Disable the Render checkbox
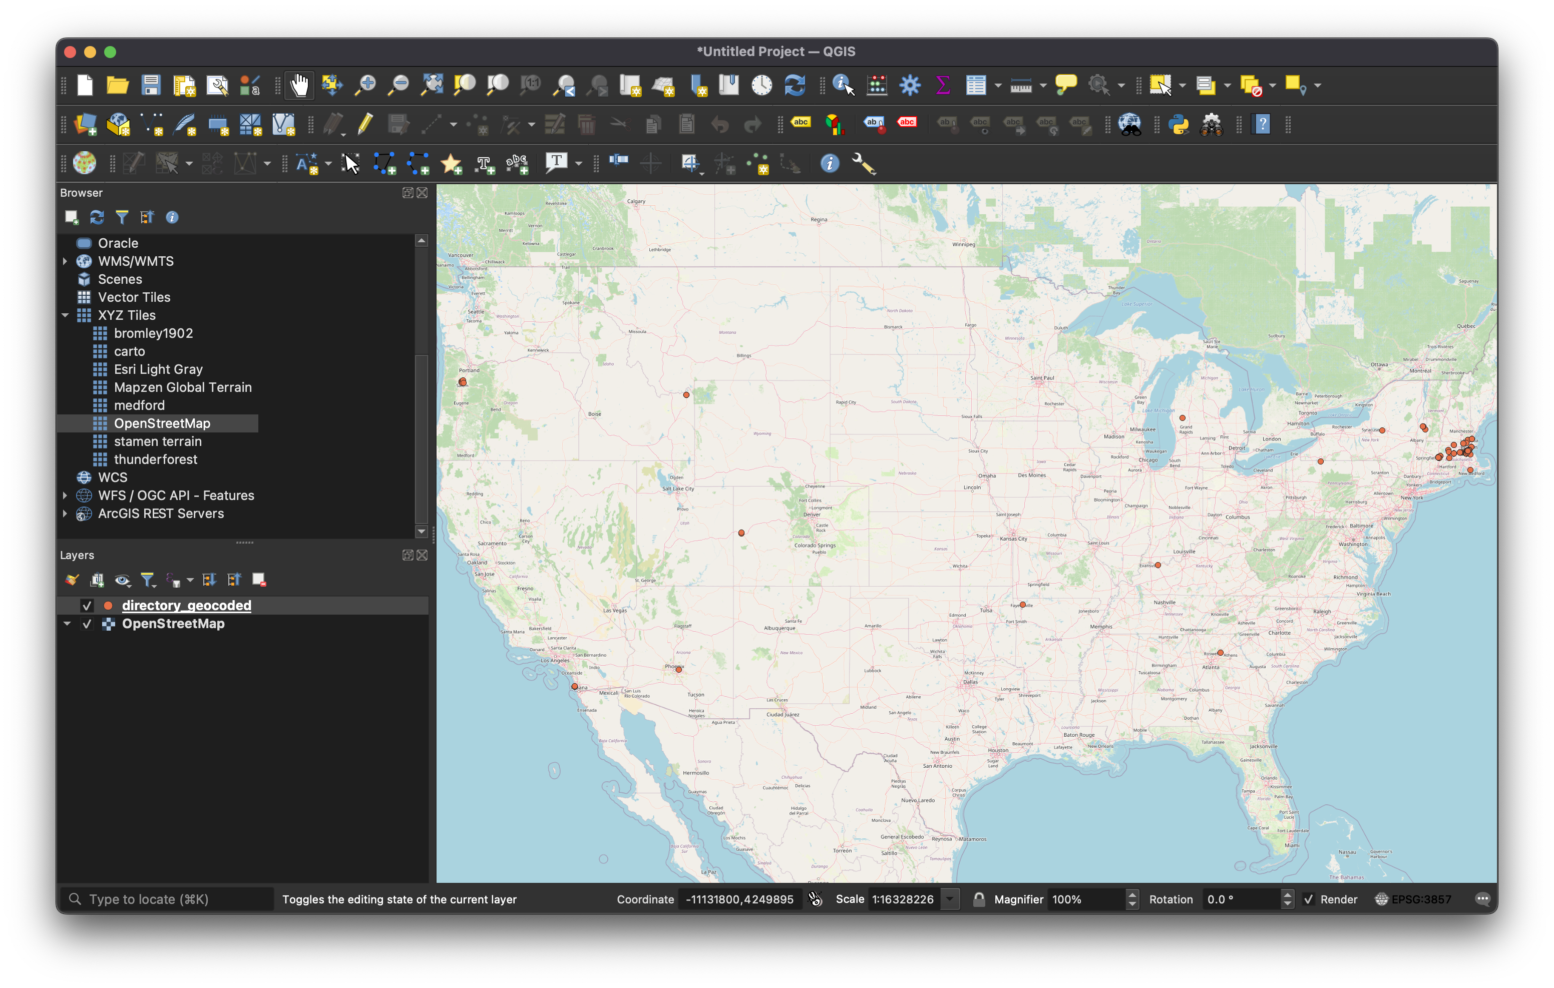This screenshot has width=1554, height=988. [x=1308, y=899]
